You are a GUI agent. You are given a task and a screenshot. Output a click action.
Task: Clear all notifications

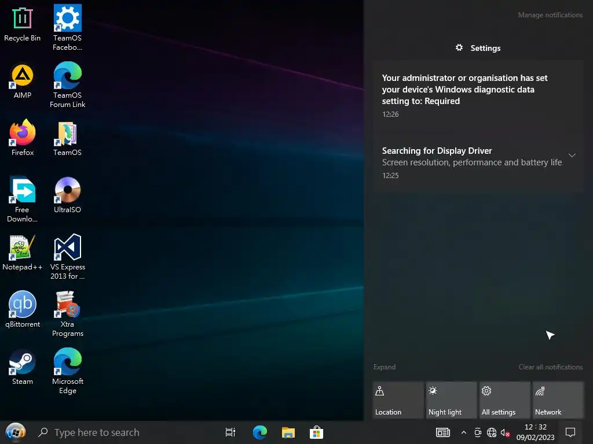pyautogui.click(x=550, y=367)
